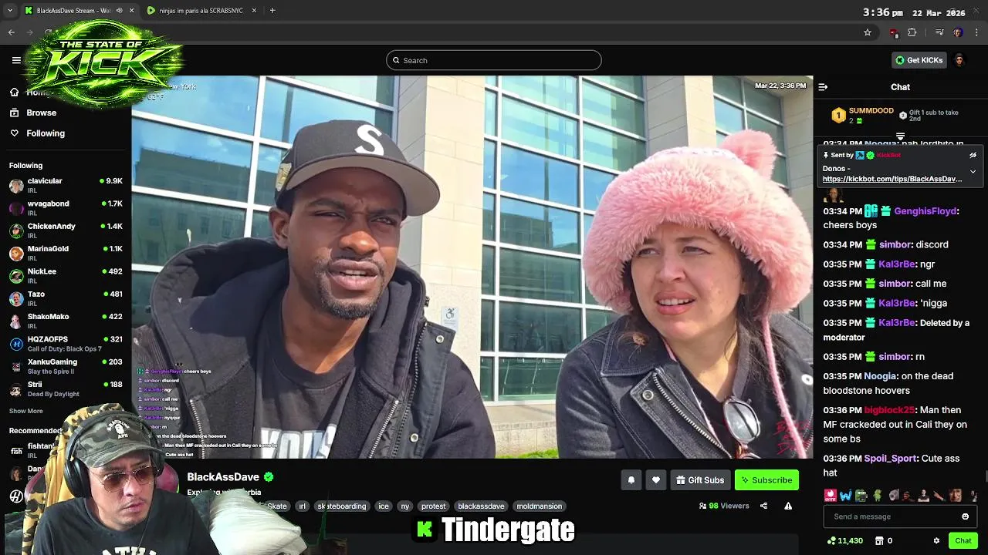
Task: Open the emoji picker in chat input
Action: pos(965,516)
